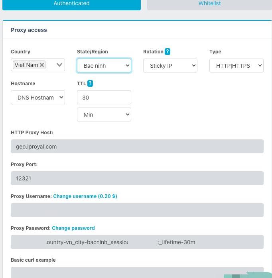Viewport: 272px width, 278px height.
Task: Open the Type dropdown showing HTTP|HTTPS
Action: [237, 66]
